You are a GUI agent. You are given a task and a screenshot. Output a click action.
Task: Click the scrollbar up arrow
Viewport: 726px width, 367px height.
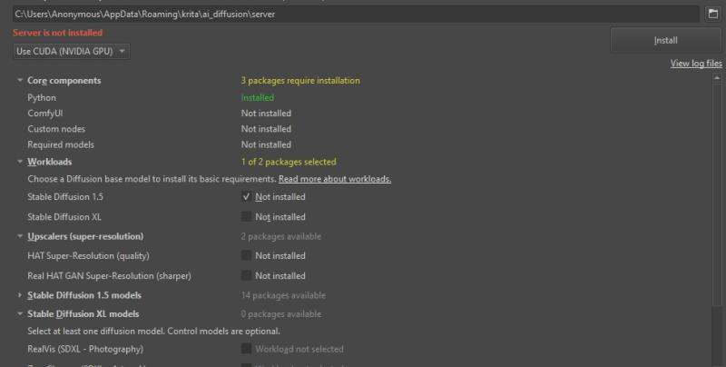pos(717,78)
